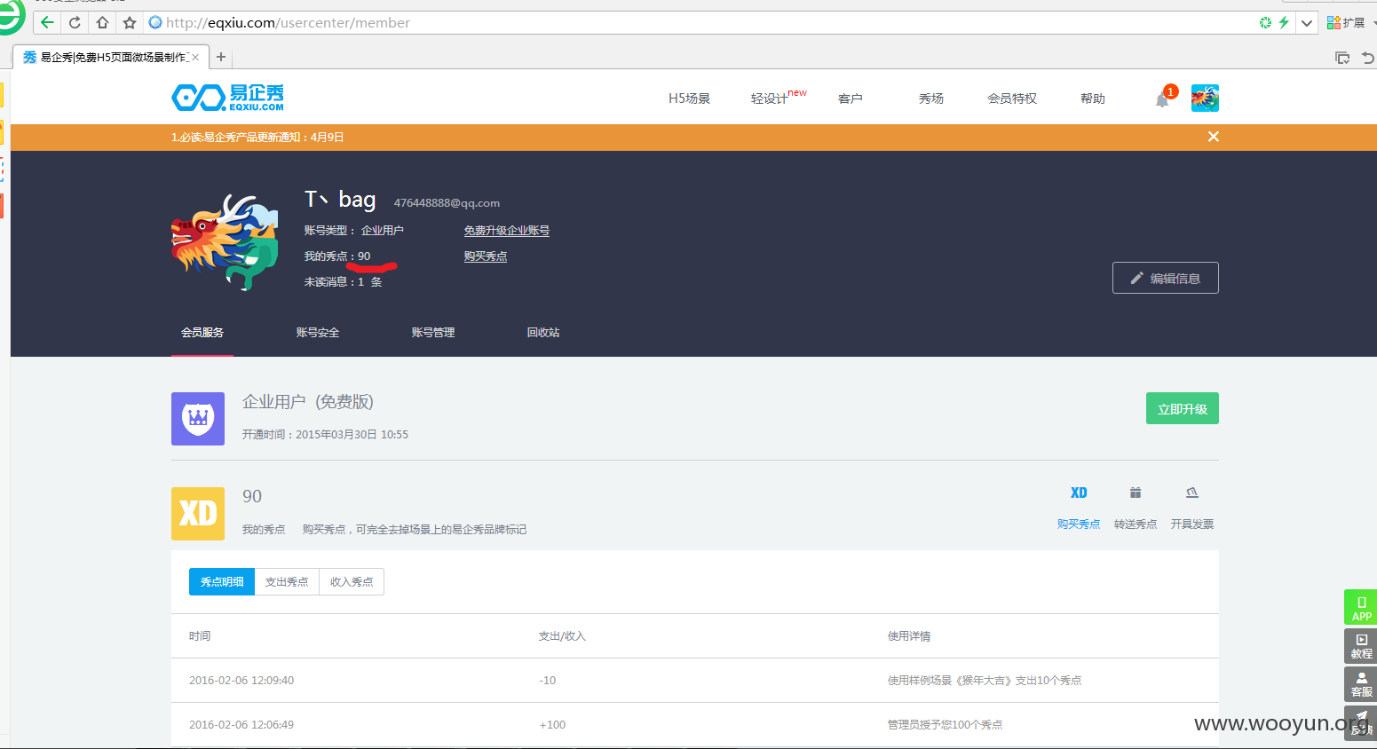Click the APP sidebar button

click(1361, 608)
